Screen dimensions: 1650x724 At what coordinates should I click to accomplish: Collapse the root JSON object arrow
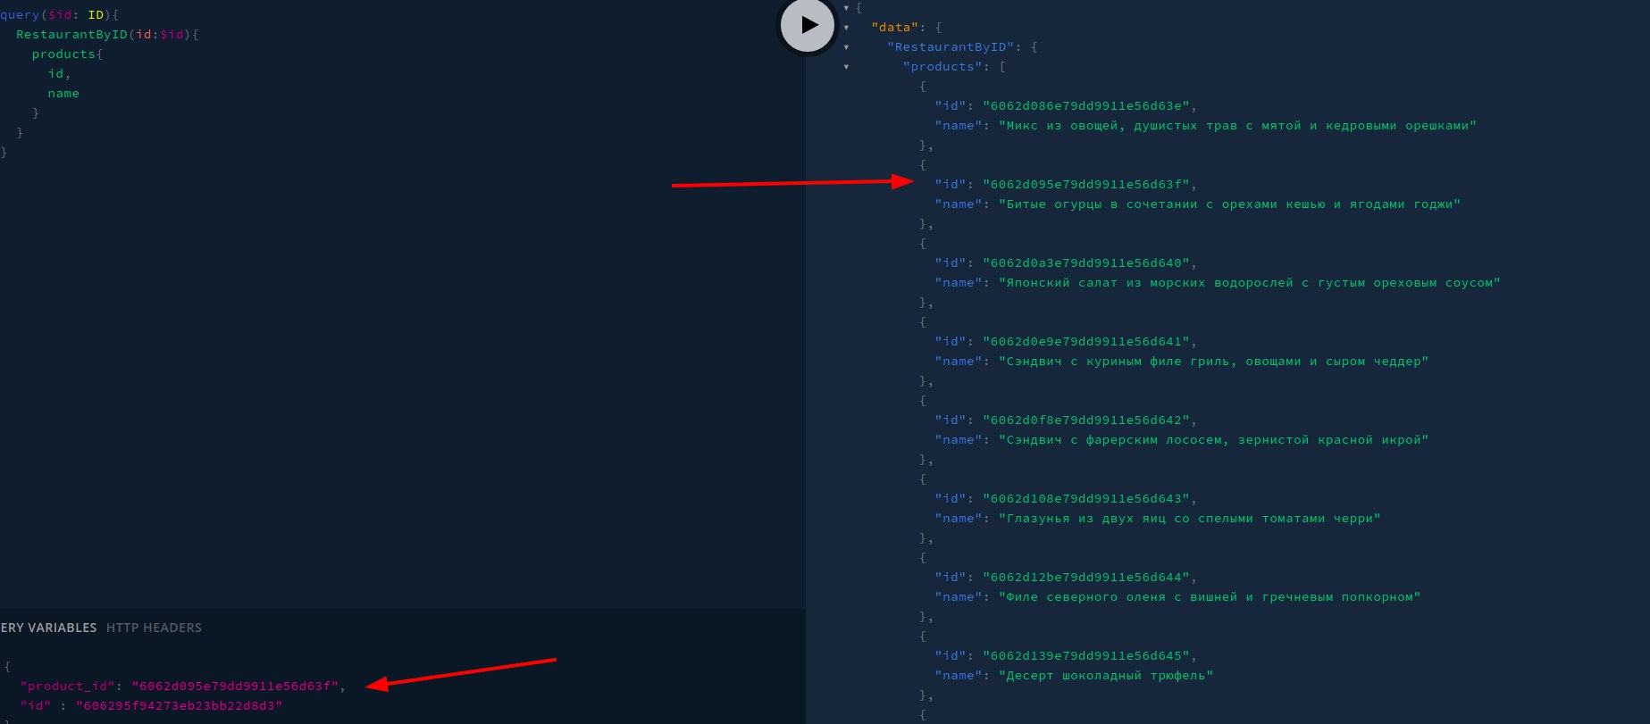coord(846,8)
